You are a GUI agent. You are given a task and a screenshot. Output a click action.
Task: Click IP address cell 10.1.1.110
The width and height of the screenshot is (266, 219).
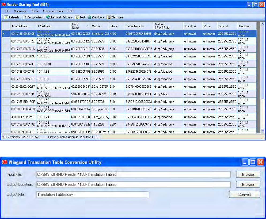pos(53,64)
